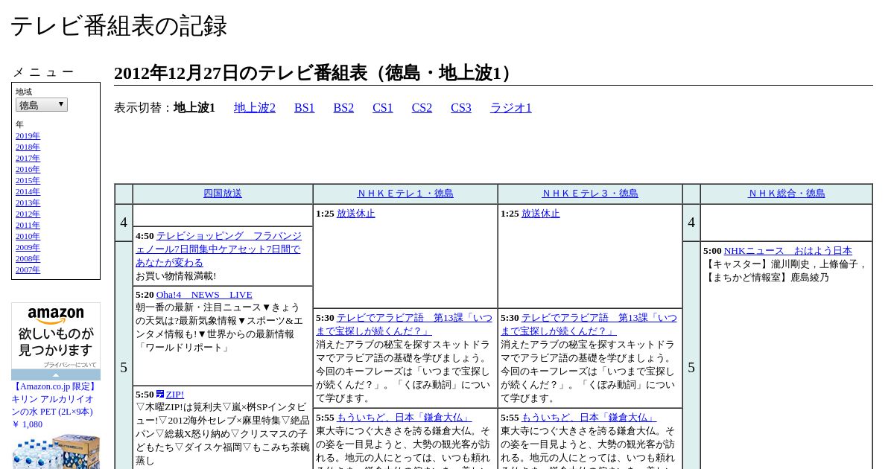
Task: Open the 2010年 archive link
Action: point(28,236)
